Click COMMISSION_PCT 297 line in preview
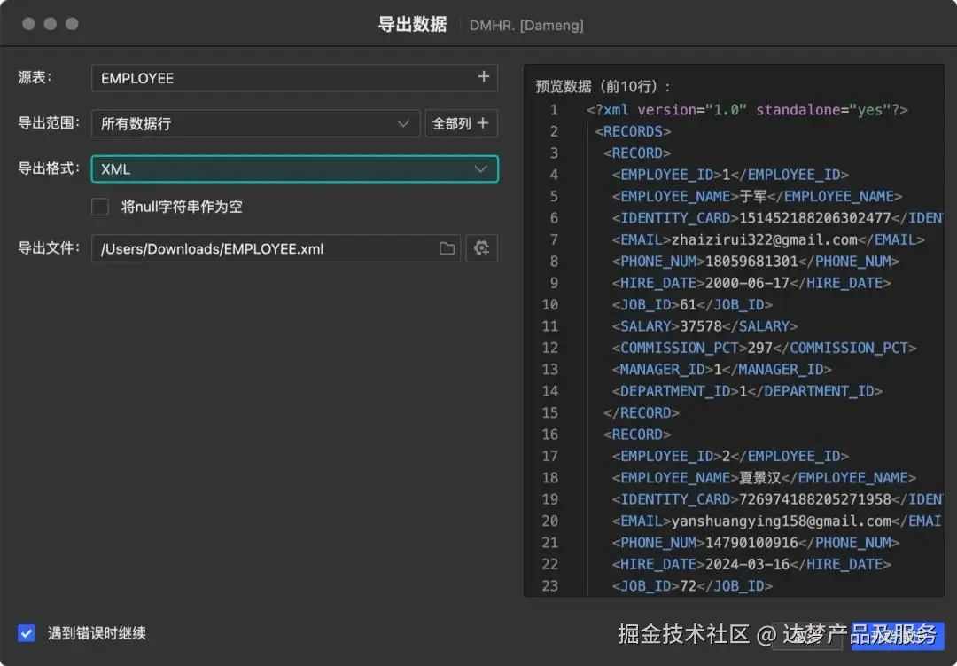This screenshot has height=666, width=957. [x=764, y=348]
